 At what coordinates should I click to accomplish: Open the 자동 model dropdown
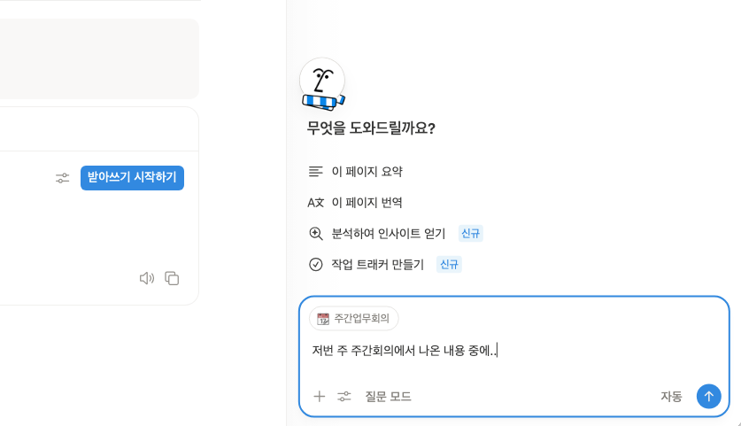pyautogui.click(x=671, y=396)
